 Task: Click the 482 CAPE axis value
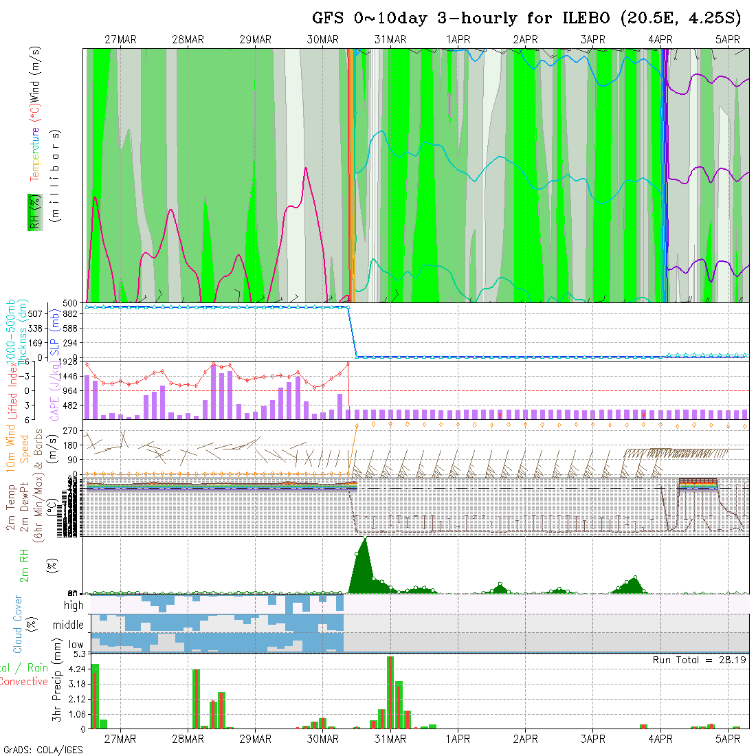tap(70, 405)
